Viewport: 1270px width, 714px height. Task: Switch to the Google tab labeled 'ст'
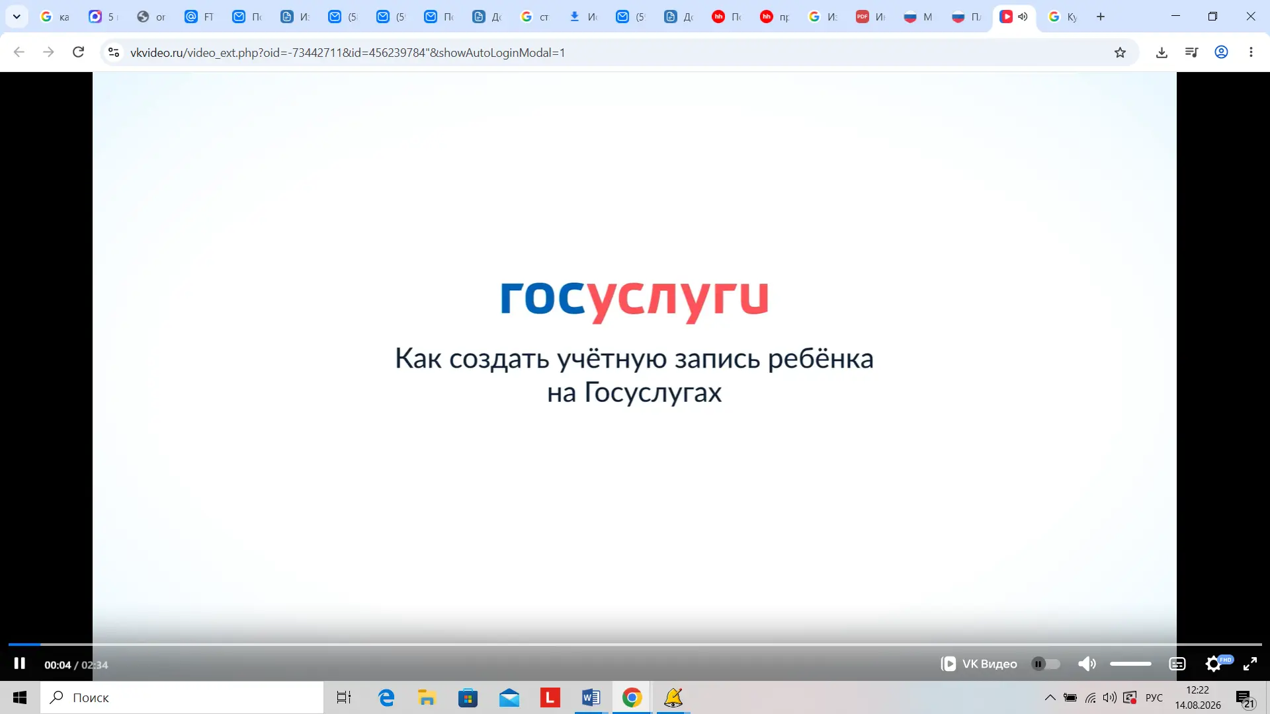pos(535,17)
